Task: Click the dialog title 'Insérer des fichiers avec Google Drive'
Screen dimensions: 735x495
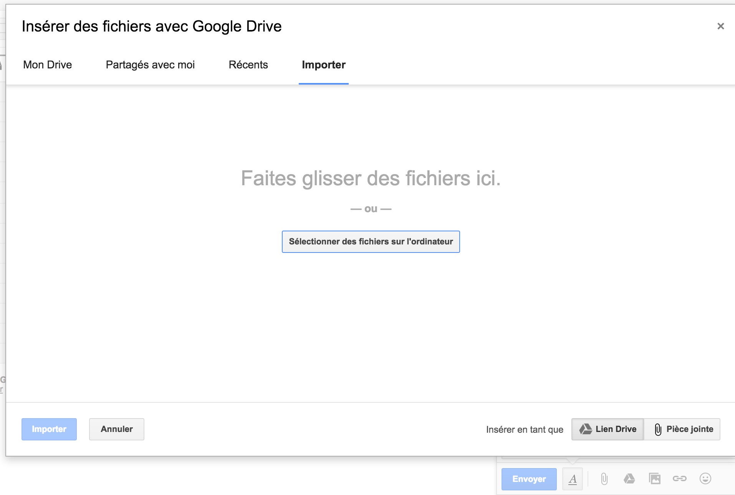Action: pos(152,26)
